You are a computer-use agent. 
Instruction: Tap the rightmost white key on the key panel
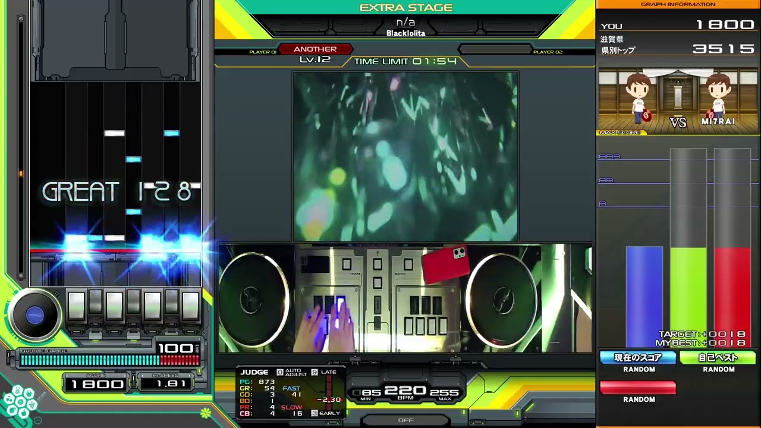tap(190, 307)
